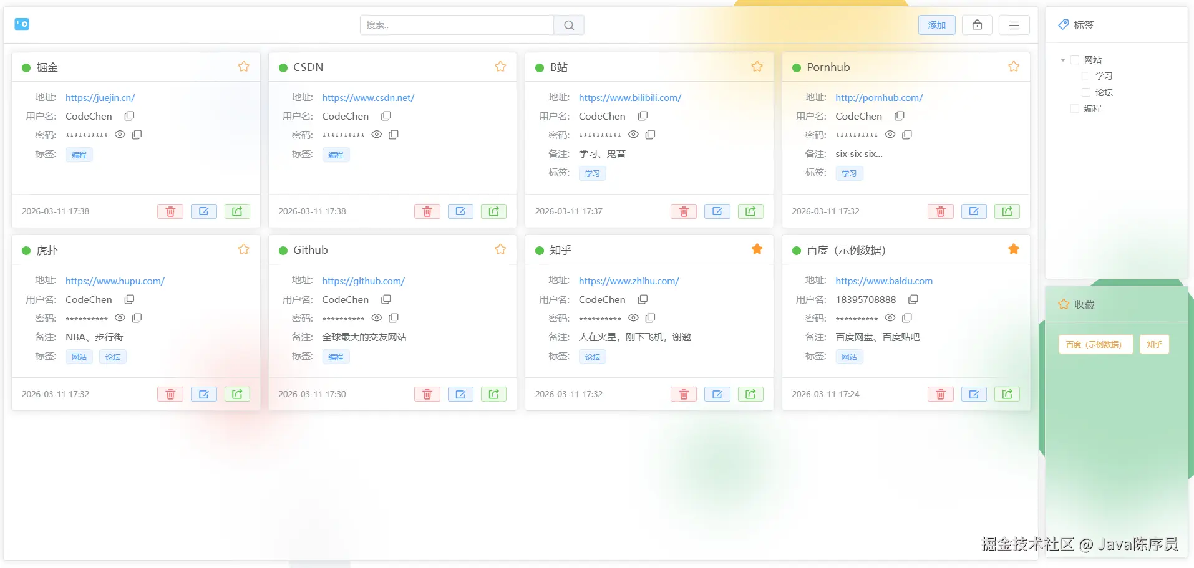The image size is (1194, 568).
Task: Select the 知乎 chip in 收藏 panel
Action: (x=1154, y=344)
